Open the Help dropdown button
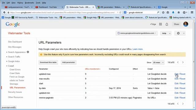The width and height of the screenshot is (196, 110). [166, 33]
